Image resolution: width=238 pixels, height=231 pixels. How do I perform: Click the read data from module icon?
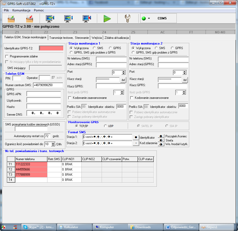coord(50,19)
